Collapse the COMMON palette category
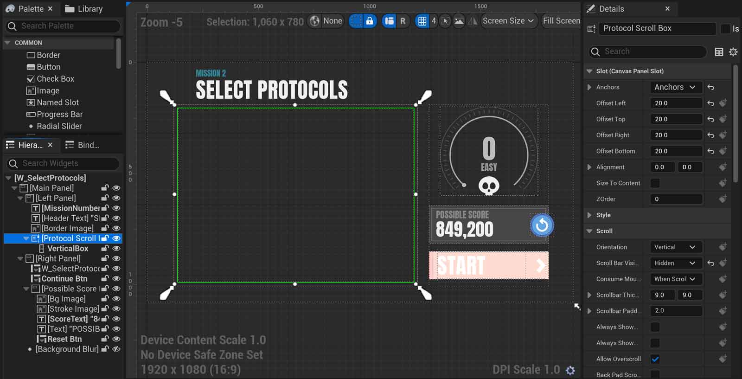The image size is (742, 379). pos(8,43)
